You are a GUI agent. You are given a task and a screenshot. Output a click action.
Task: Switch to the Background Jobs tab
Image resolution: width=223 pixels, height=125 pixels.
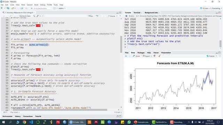(x=151, y=12)
